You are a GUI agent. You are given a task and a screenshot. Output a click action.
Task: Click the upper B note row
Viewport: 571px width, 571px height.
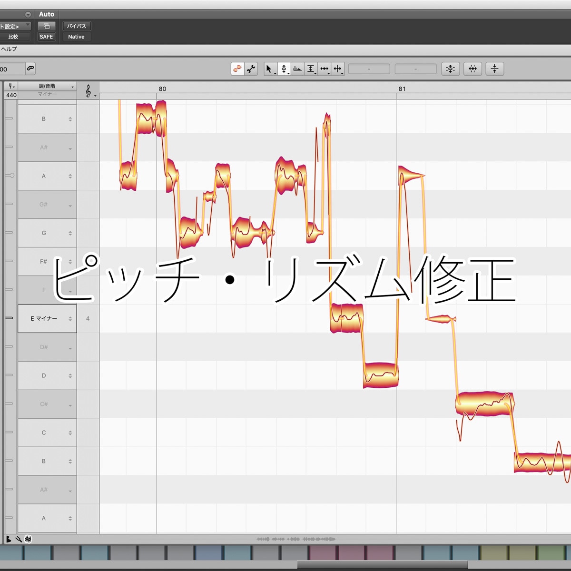[x=47, y=119]
